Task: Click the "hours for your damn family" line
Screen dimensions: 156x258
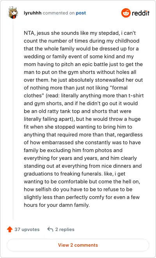Action: coord(57,205)
